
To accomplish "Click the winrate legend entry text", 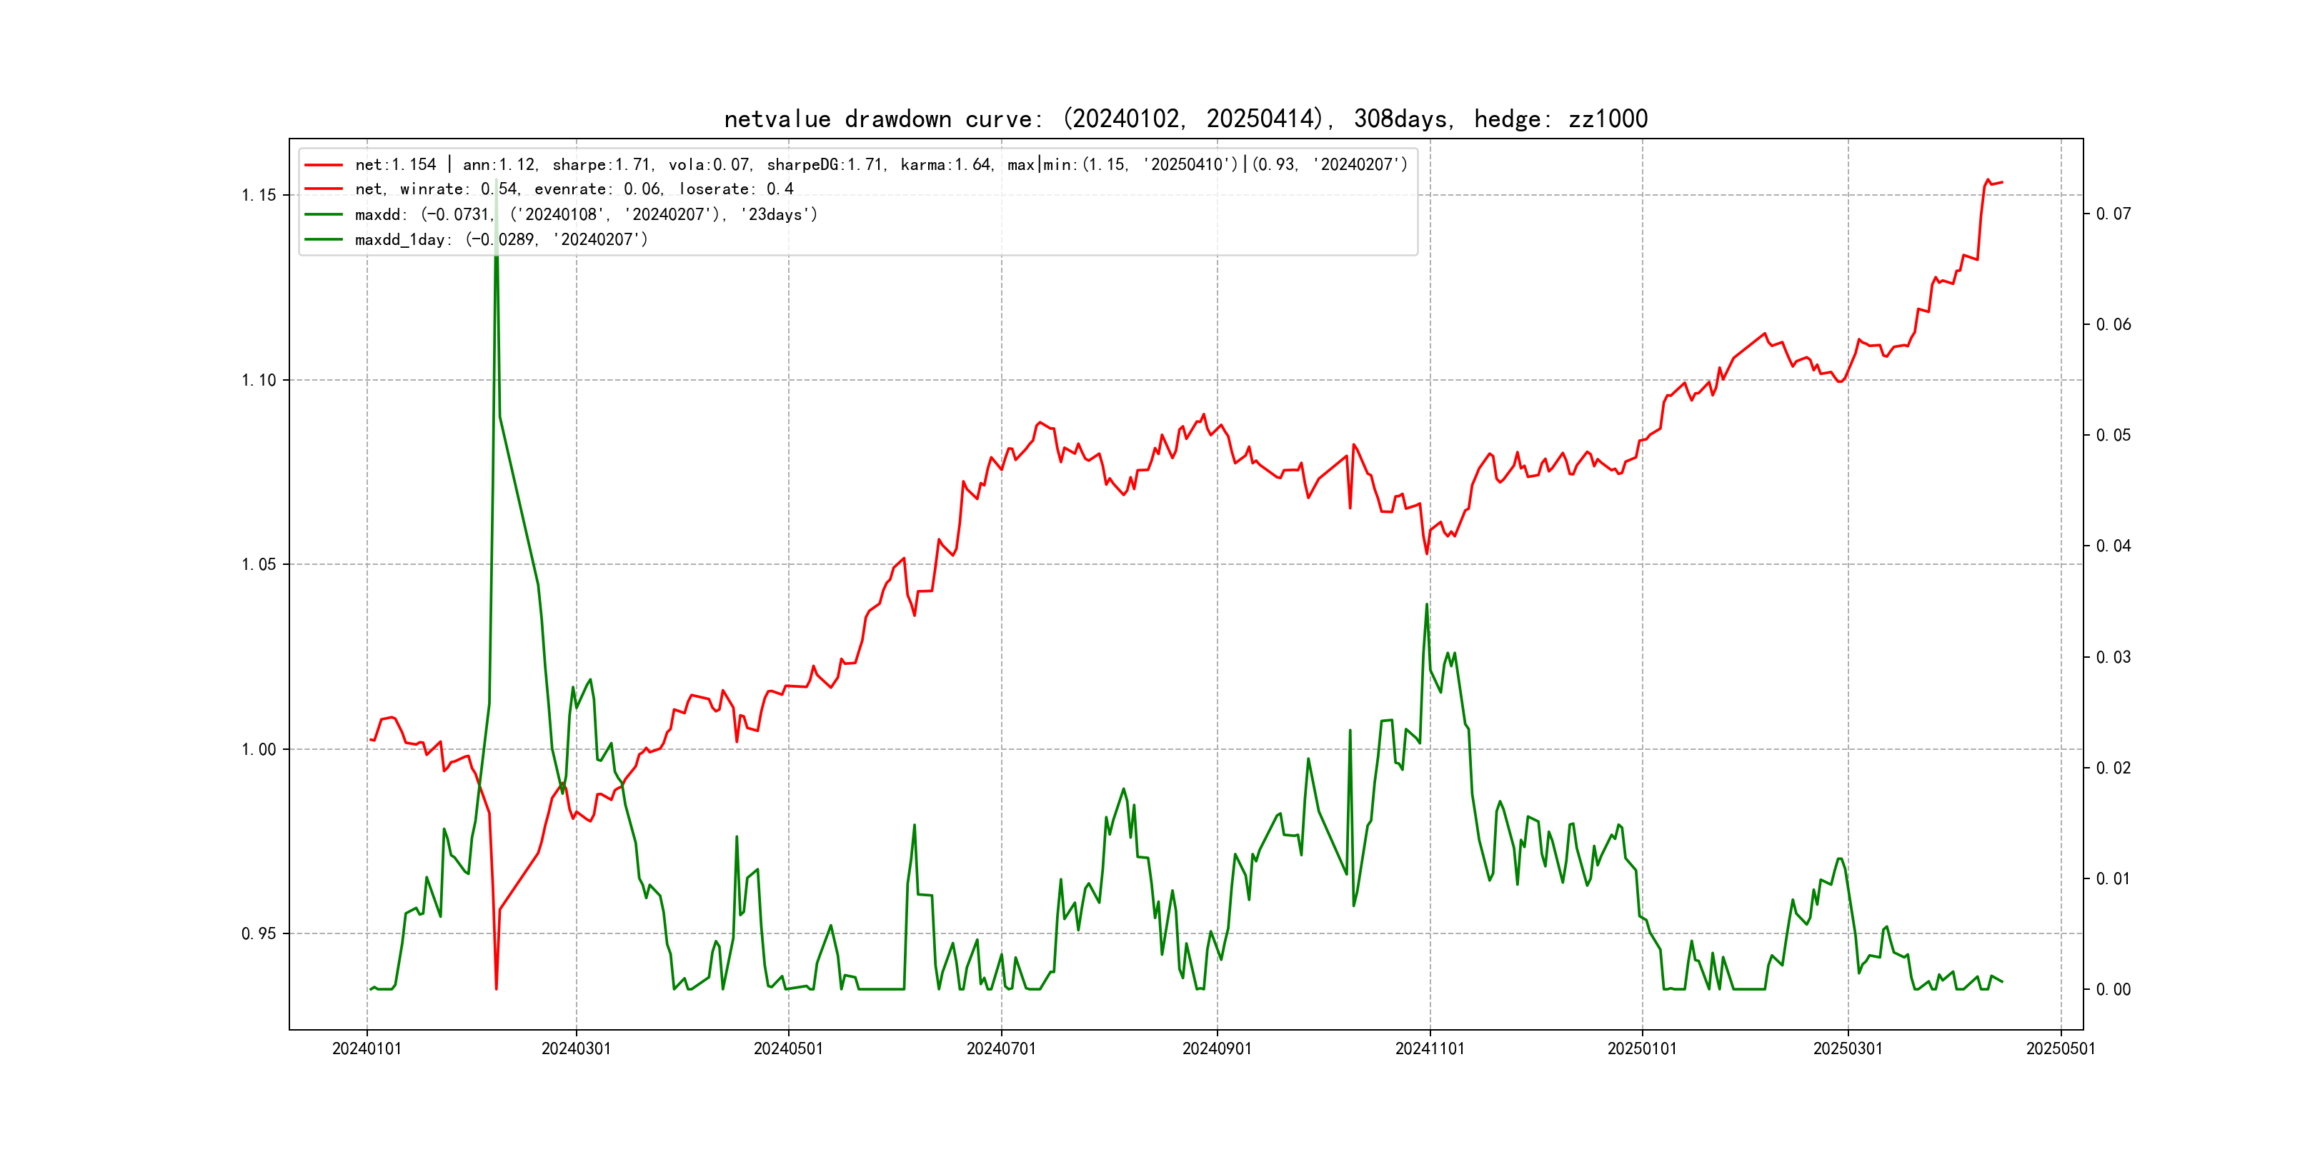I will (573, 189).
